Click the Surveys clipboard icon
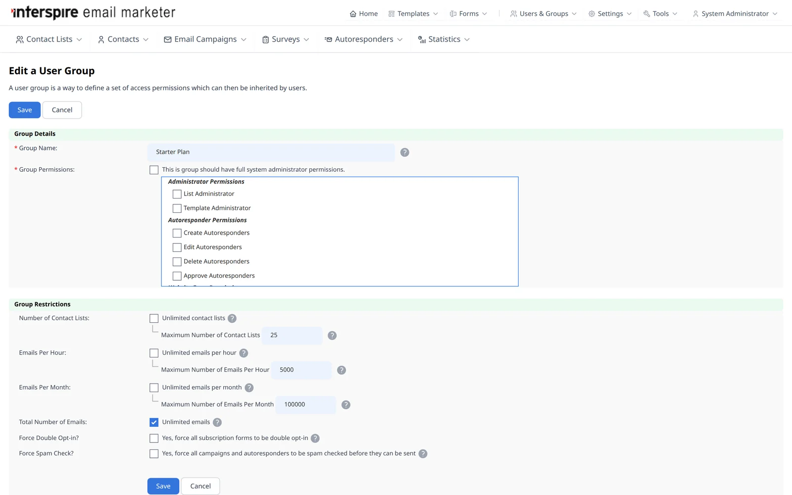The height and width of the screenshot is (495, 792). (x=266, y=40)
